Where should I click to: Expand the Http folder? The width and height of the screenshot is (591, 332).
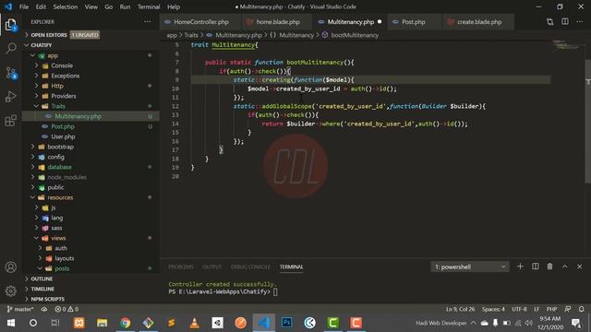coord(90,86)
